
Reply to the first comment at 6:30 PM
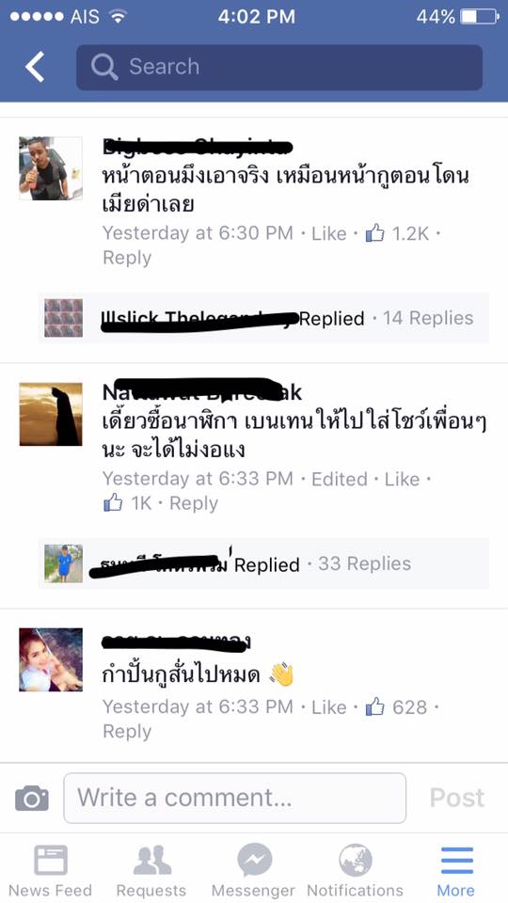click(127, 258)
